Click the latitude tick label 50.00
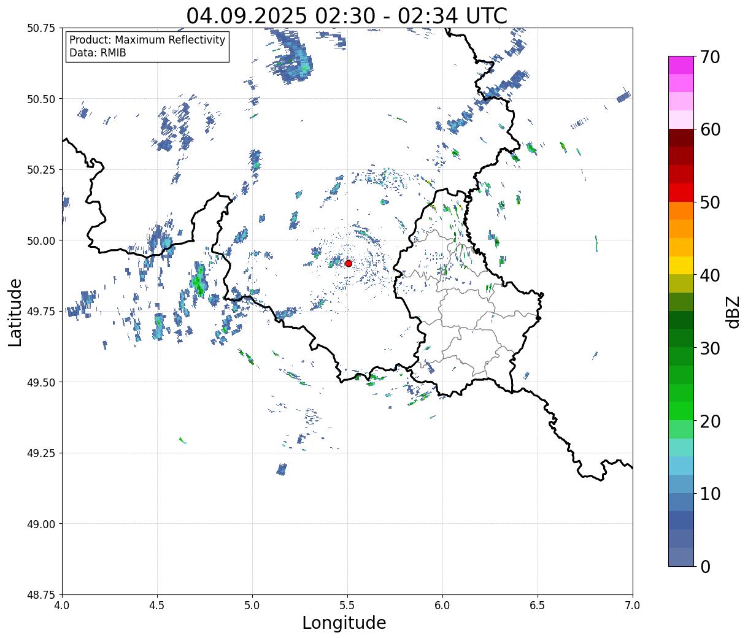 click(x=41, y=240)
